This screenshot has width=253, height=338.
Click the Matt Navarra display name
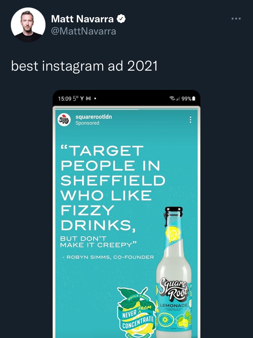(82, 19)
